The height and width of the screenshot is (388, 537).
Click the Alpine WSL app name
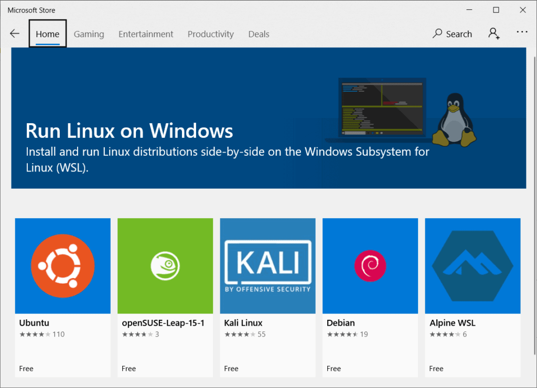pos(452,323)
